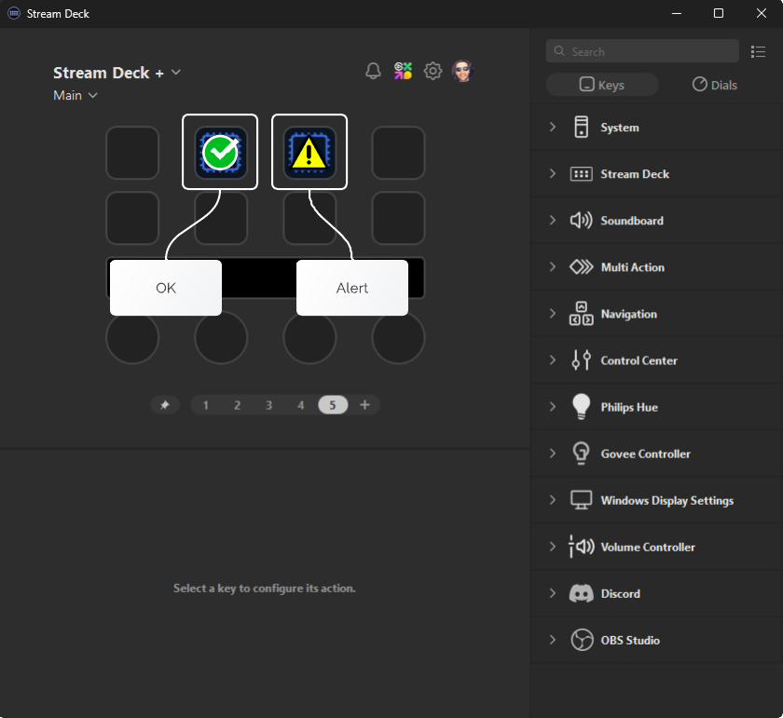This screenshot has width=783, height=718.
Task: Click the Soundboard speaker icon
Action: click(581, 221)
